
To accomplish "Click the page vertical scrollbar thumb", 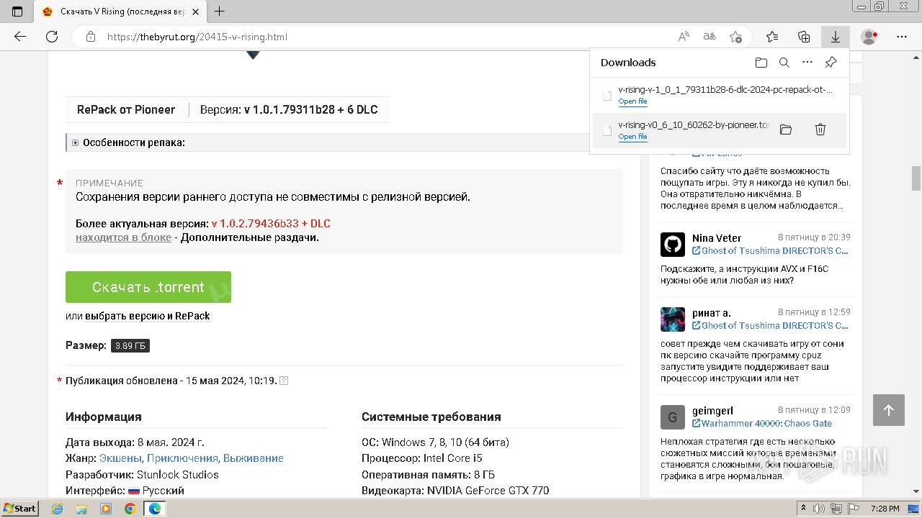I will (916, 178).
